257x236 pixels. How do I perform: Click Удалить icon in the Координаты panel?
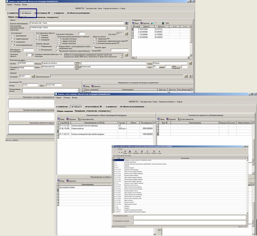click(x=144, y=23)
